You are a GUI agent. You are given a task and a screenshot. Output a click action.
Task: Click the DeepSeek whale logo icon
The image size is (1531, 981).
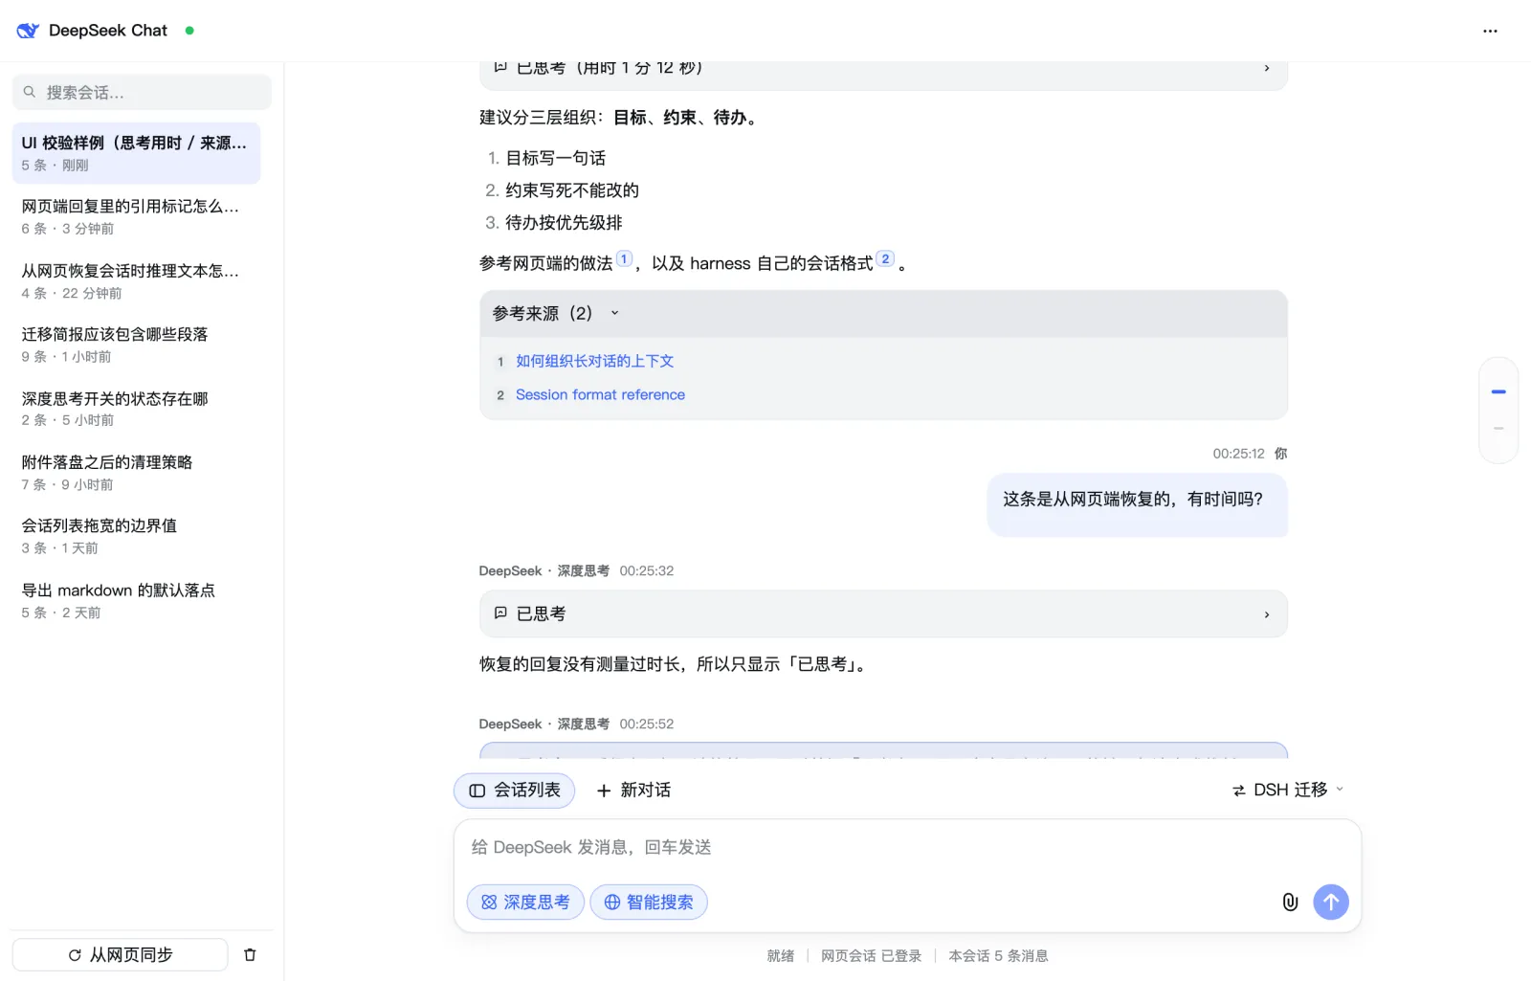(x=28, y=31)
